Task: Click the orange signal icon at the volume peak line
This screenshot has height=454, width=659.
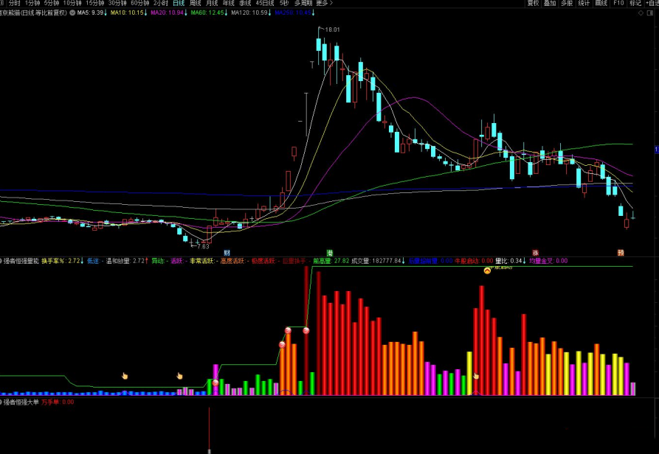Action: [x=487, y=270]
